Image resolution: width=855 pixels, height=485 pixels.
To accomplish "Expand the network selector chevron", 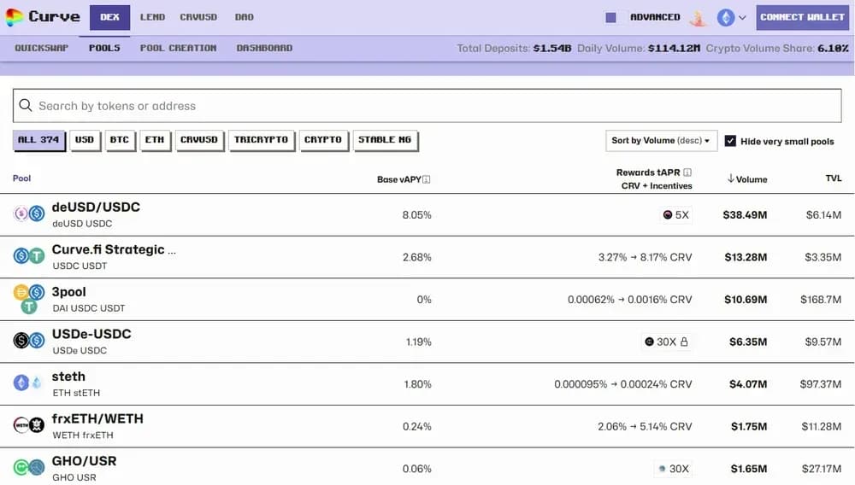I will (742, 18).
